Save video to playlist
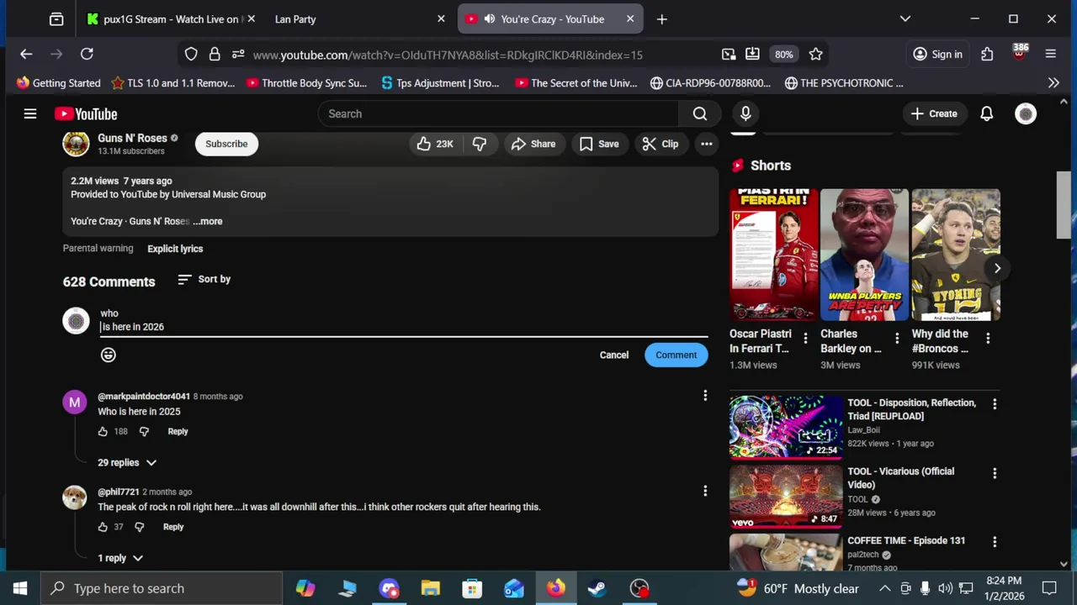The width and height of the screenshot is (1077, 605). pos(599,144)
